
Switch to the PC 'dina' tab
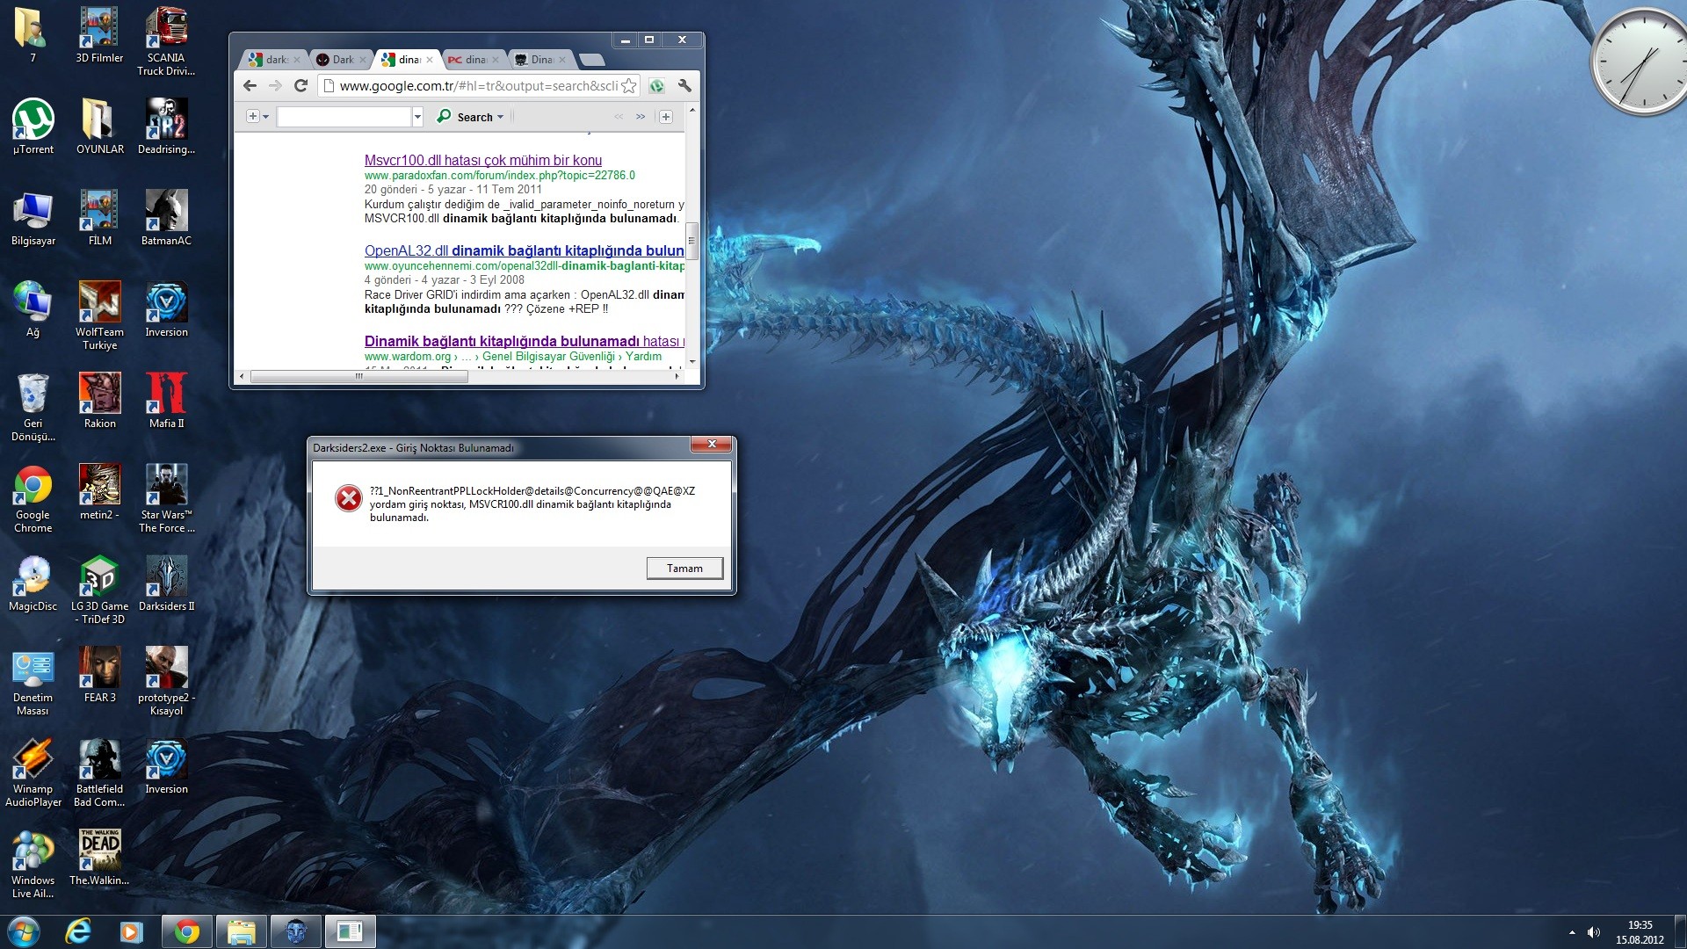[472, 60]
